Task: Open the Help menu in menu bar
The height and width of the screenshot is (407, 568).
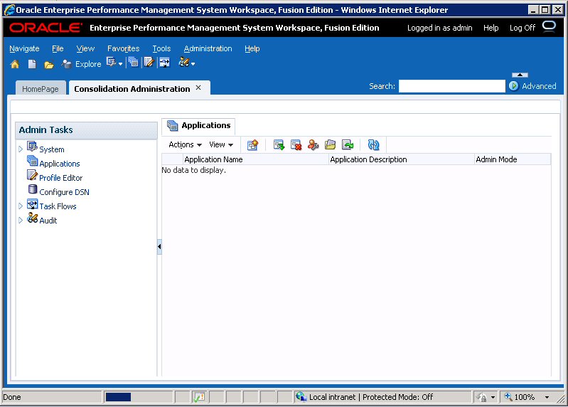Action: coord(252,48)
